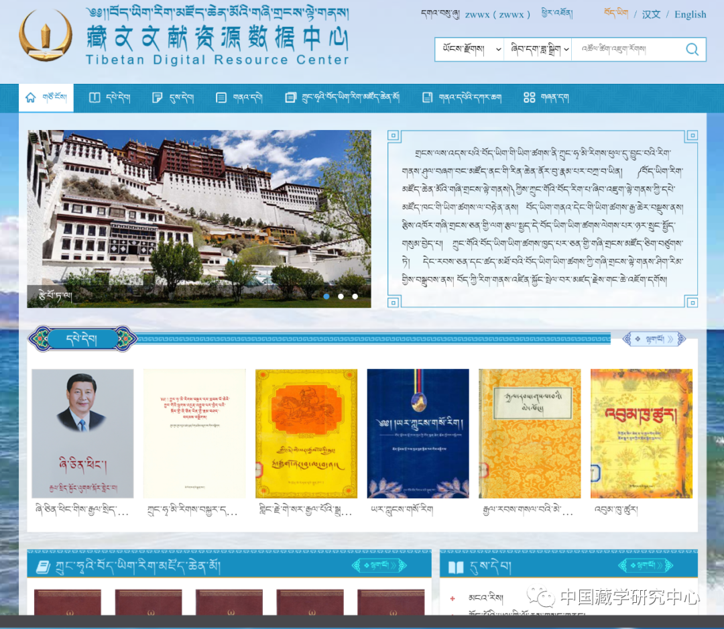The height and width of the screenshot is (629, 724).
Task: Switch language to 汉文
Action: click(x=651, y=14)
